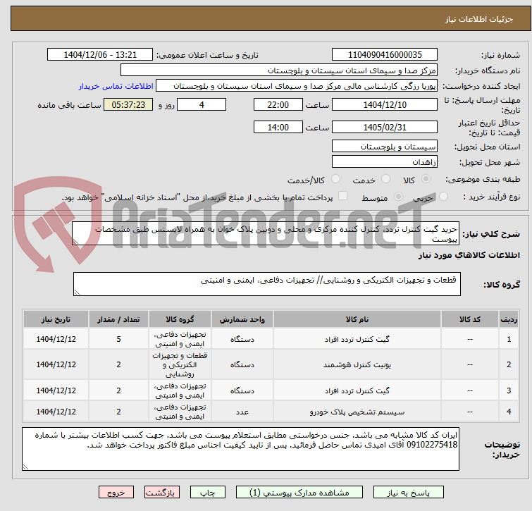Image resolution: width=532 pixels, height=511 pixels.
Task: Click the تعداد / مقدار column header
Action: [x=118, y=319]
